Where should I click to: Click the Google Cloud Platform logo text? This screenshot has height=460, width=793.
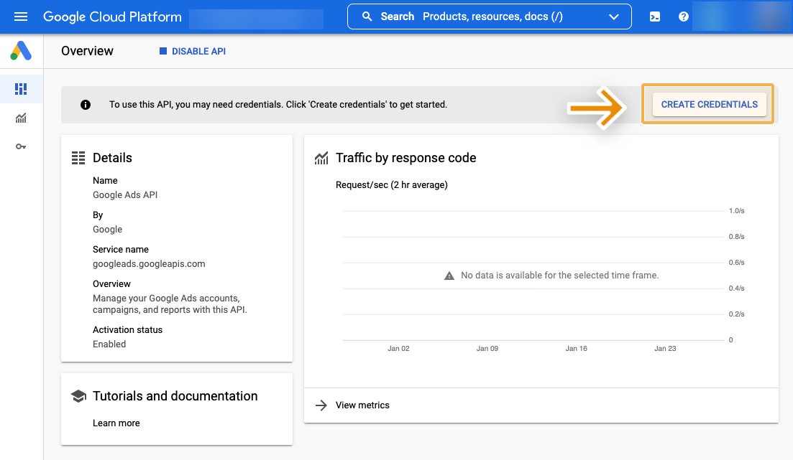(x=112, y=17)
